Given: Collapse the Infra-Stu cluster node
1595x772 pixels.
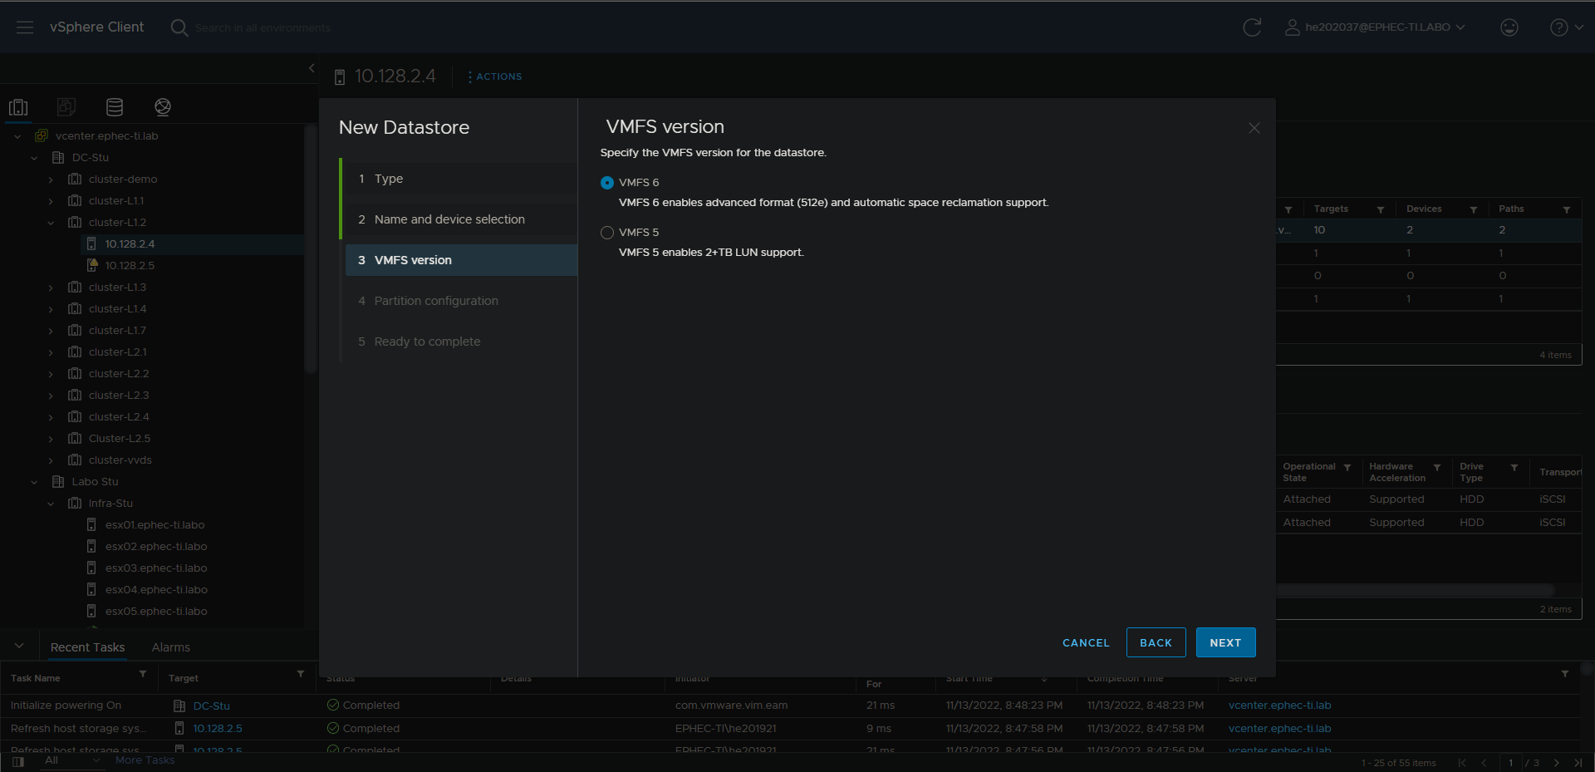Looking at the screenshot, I should (51, 504).
